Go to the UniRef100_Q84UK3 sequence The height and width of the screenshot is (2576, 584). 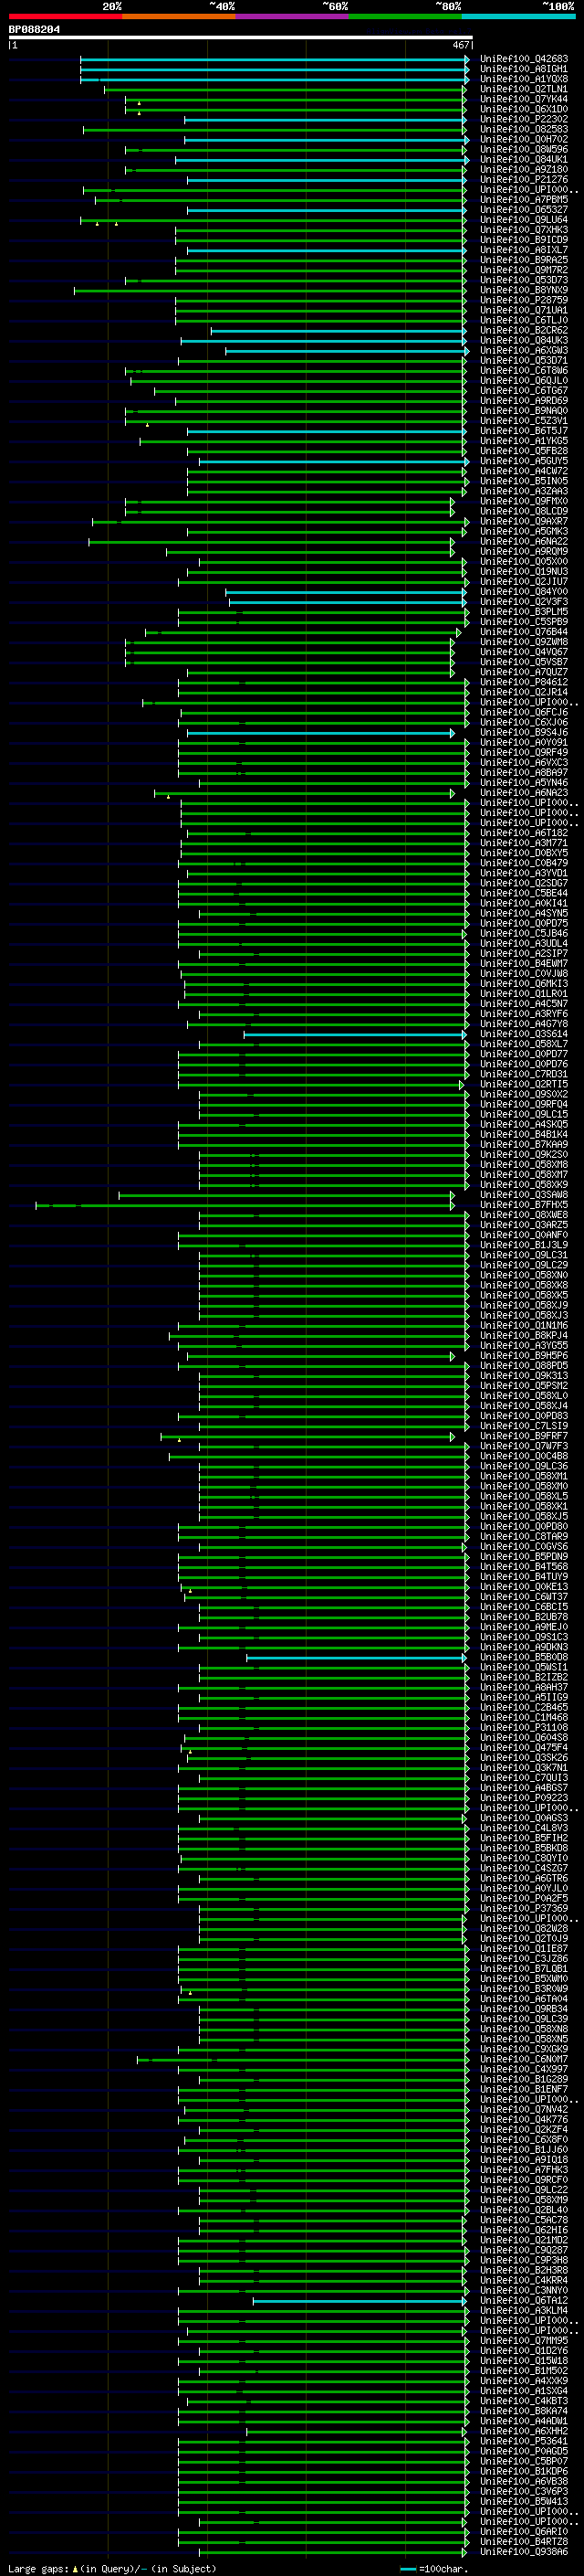(x=524, y=341)
